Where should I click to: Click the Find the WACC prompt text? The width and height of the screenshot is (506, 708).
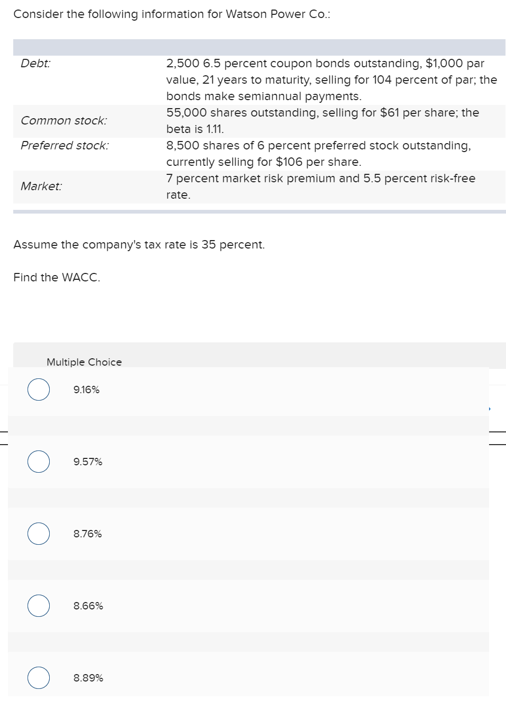pyautogui.click(x=57, y=277)
